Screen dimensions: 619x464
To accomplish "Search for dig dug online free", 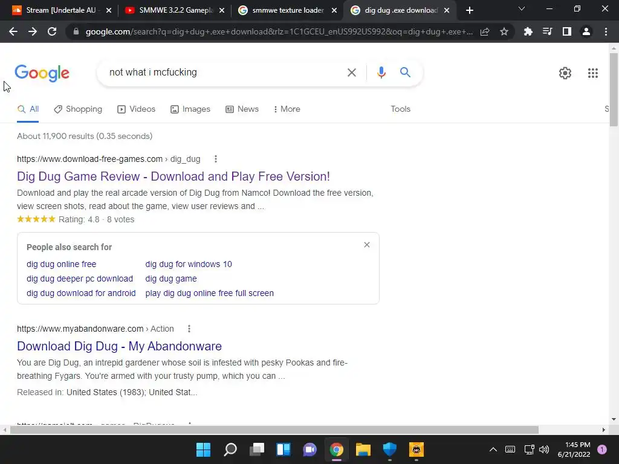I will point(61,264).
